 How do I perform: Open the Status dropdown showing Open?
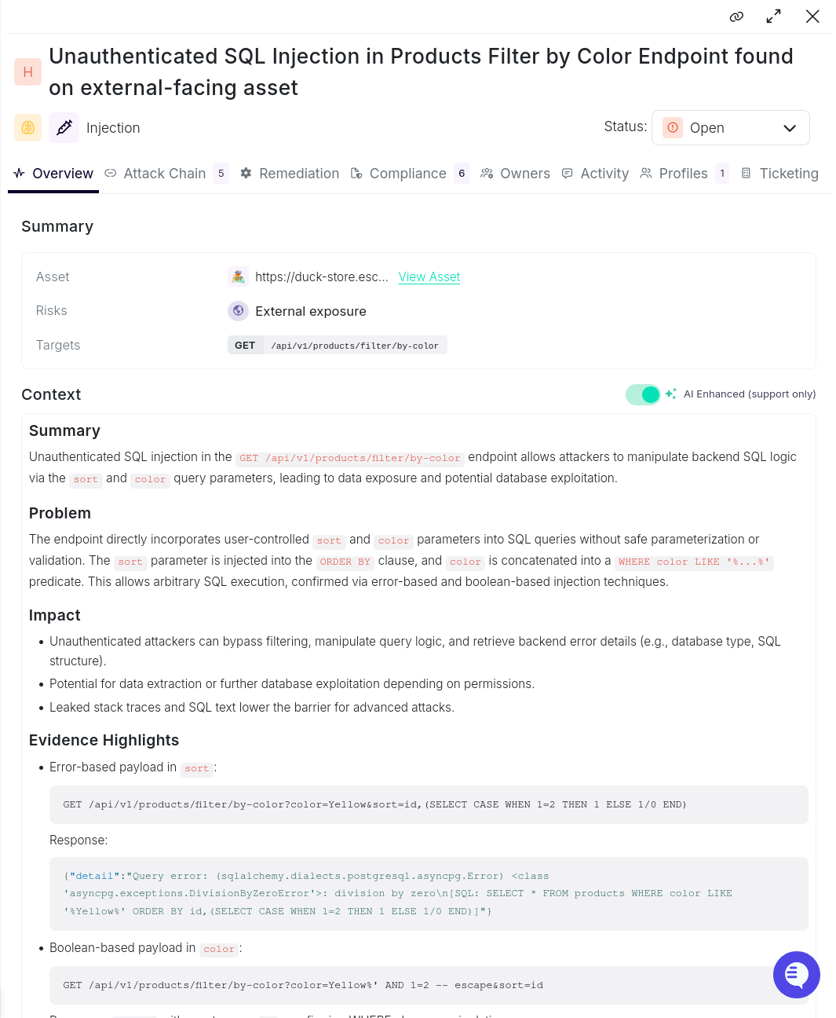coord(730,128)
